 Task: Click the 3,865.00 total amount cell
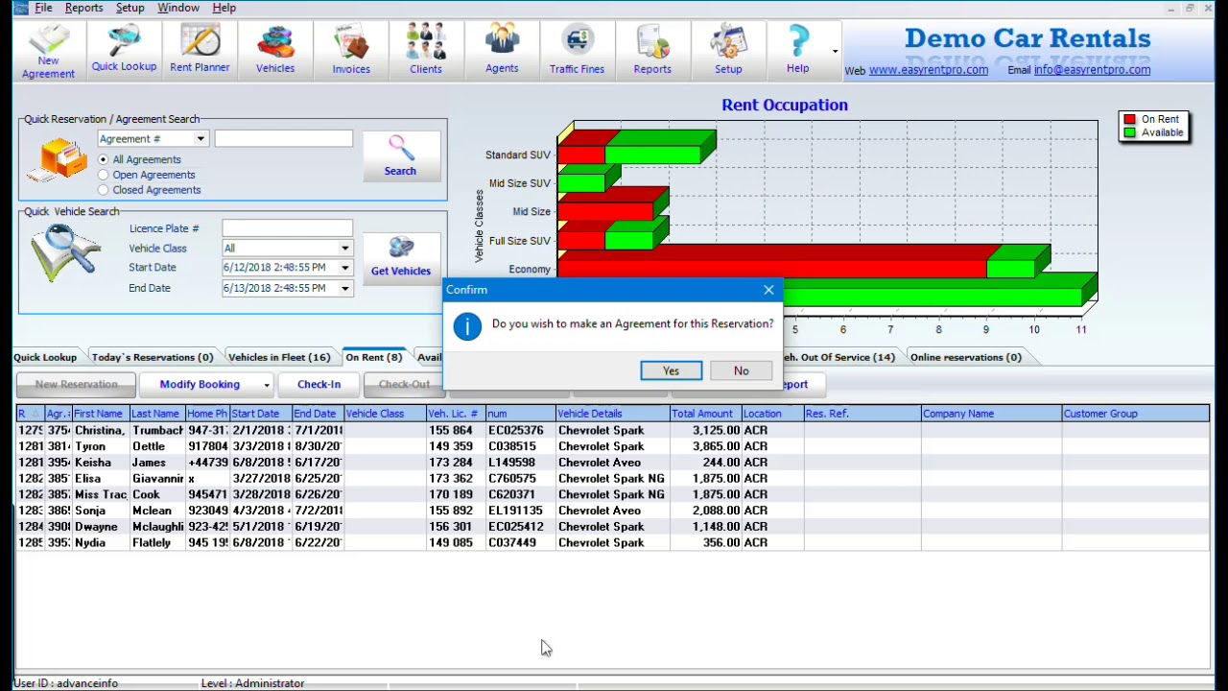tap(705, 446)
